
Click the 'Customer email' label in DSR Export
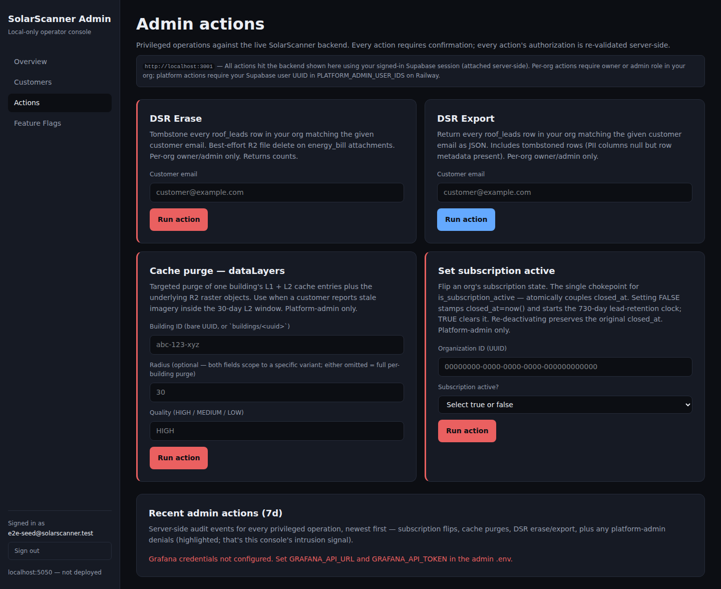[x=461, y=174]
